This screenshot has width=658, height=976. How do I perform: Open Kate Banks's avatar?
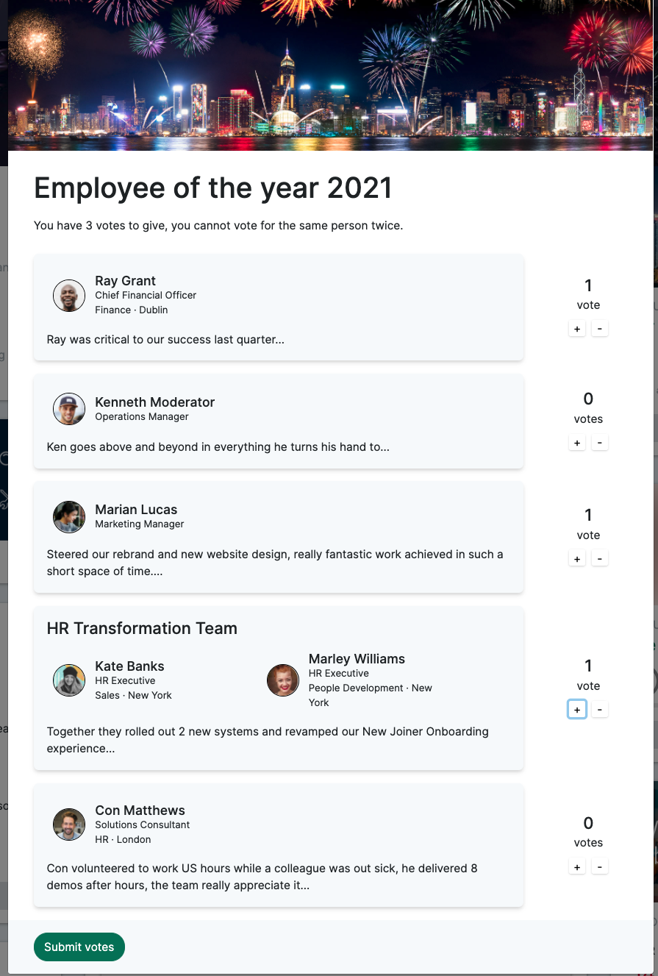[69, 680]
